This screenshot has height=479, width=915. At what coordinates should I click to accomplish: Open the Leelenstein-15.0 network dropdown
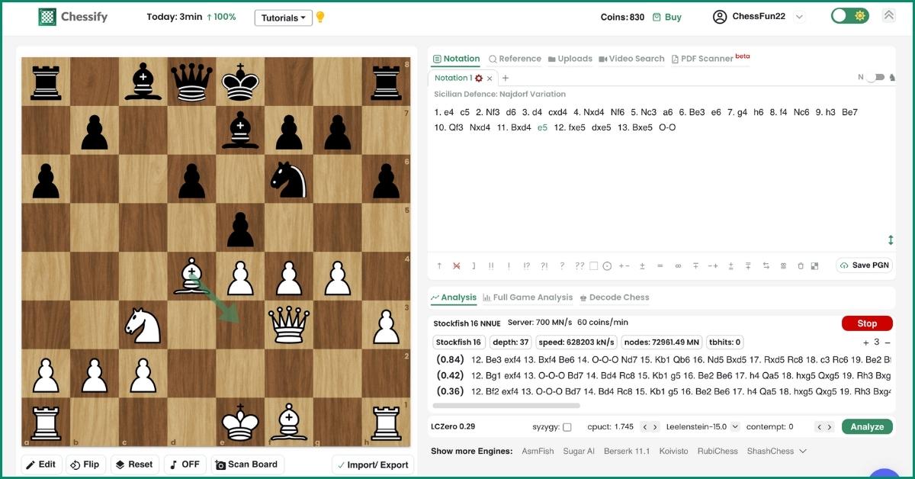point(702,427)
